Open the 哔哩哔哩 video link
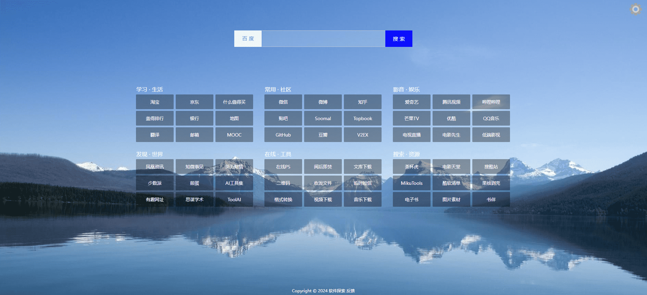Image resolution: width=647 pixels, height=295 pixels. click(x=491, y=102)
